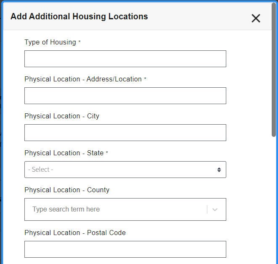Click the Type of Housing label
278x264 pixels.
pyautogui.click(x=50, y=42)
